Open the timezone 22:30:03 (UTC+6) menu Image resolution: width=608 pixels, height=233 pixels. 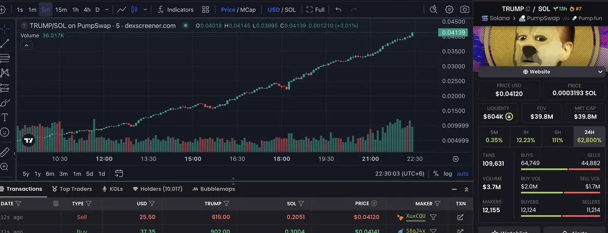tap(401, 173)
